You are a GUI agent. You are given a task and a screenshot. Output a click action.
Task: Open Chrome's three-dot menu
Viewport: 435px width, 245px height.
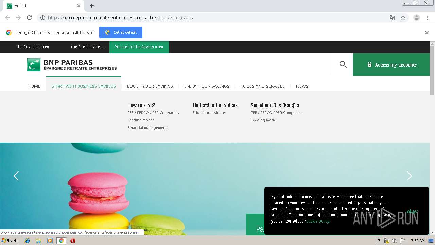[x=428, y=18]
